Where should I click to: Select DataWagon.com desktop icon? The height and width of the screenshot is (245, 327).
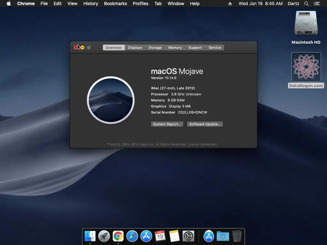(306, 70)
